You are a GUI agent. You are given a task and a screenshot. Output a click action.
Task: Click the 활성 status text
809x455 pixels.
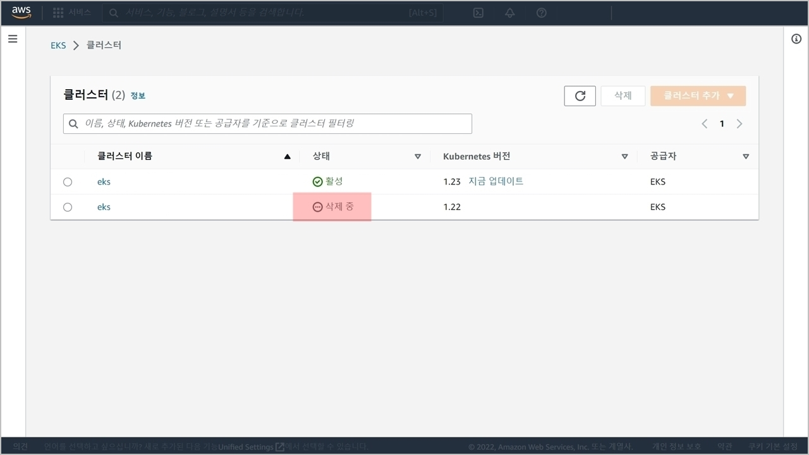click(334, 181)
